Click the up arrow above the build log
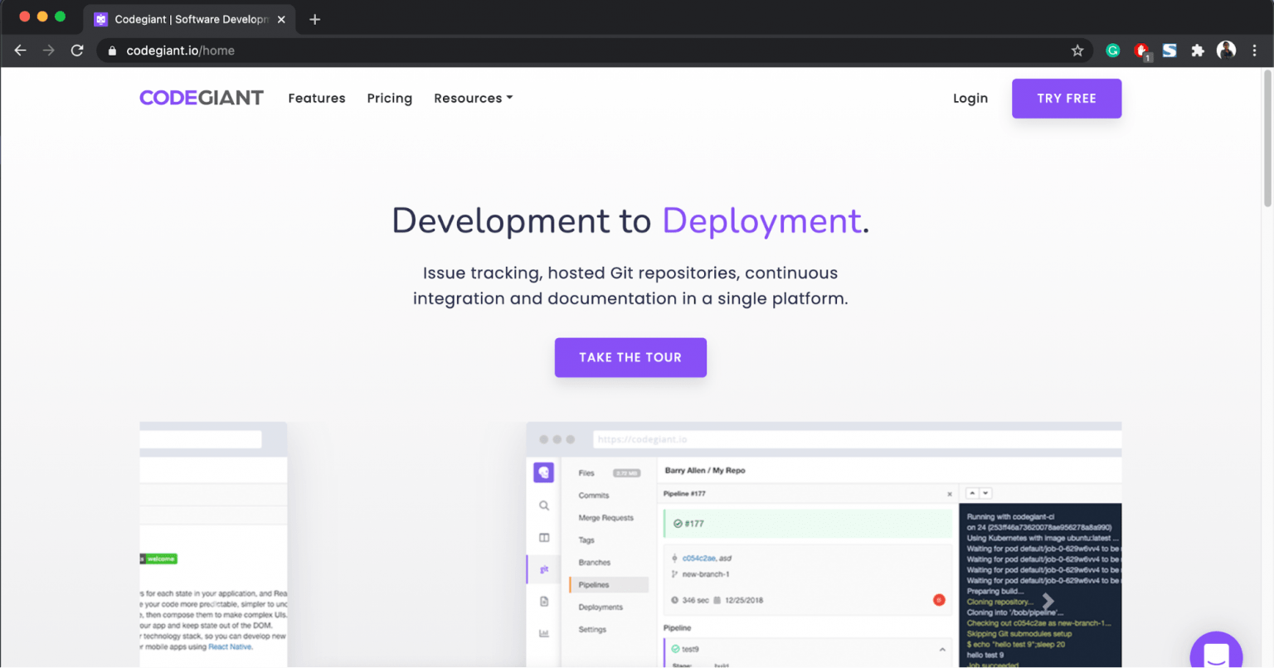This screenshot has height=668, width=1274. coord(972,493)
